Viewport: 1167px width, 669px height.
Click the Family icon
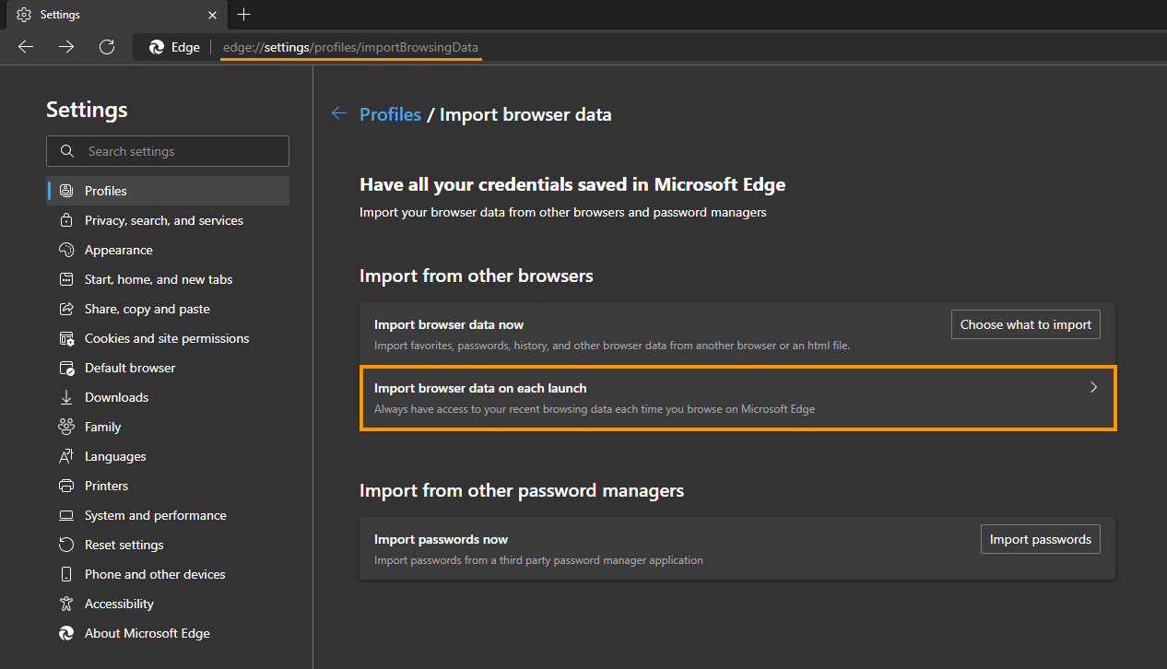coord(66,427)
